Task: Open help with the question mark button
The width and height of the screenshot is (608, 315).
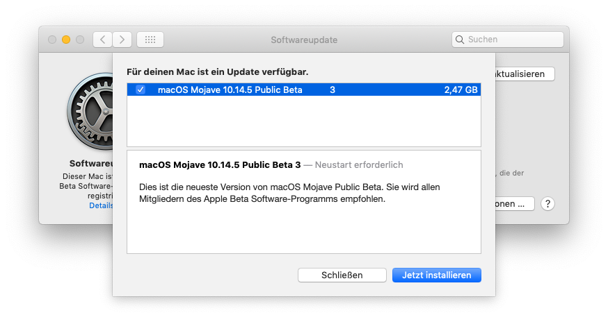Action: [x=548, y=204]
